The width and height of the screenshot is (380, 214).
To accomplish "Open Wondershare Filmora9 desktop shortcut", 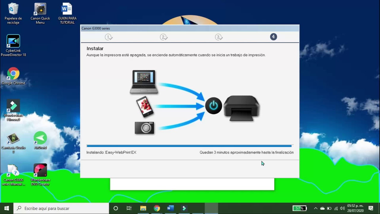I will 13,110.
